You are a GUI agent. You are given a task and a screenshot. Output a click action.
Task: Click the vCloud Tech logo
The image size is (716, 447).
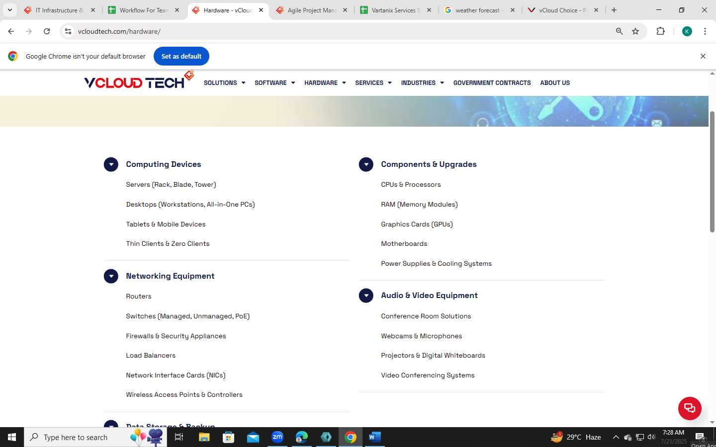[x=139, y=81]
